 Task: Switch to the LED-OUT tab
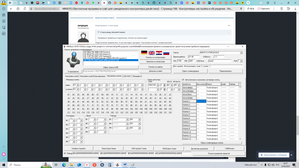tap(127, 76)
